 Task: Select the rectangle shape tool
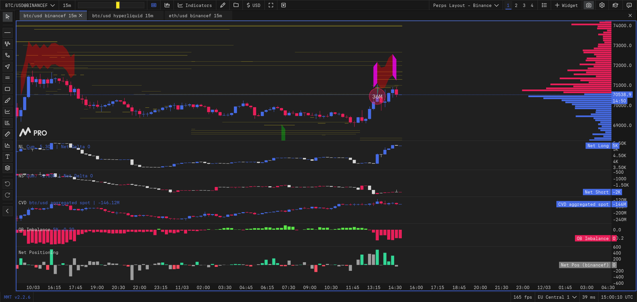[7, 89]
